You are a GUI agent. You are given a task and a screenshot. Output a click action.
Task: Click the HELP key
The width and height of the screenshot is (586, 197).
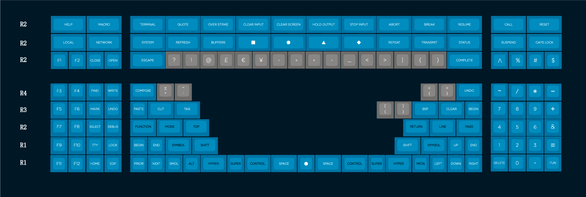tap(68, 24)
